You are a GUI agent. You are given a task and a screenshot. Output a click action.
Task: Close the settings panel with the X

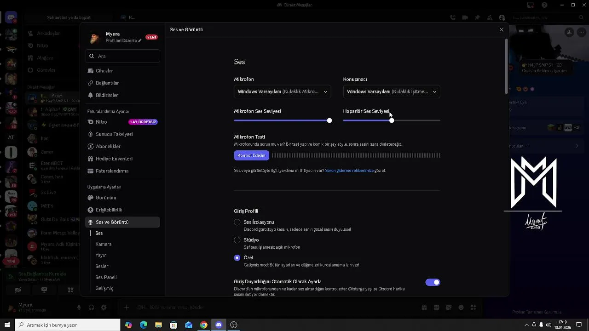coord(502,30)
